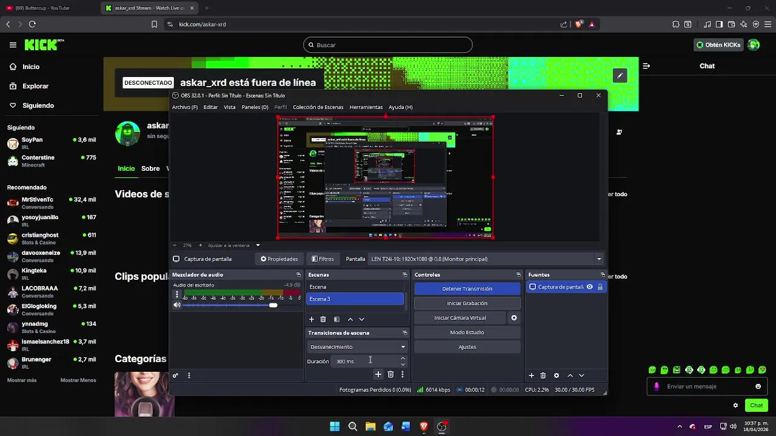Increase transition Duración with up arrow

point(403,358)
